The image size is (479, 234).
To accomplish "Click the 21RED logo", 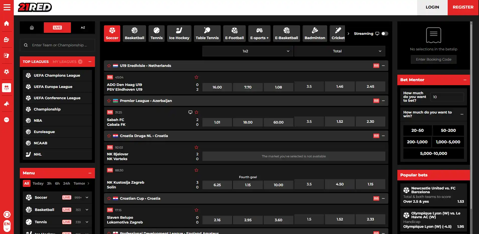I will click(35, 7).
